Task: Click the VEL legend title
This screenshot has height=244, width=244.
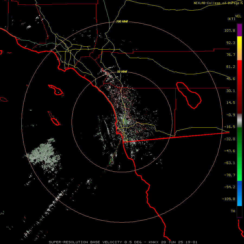Action: pyautogui.click(x=238, y=16)
